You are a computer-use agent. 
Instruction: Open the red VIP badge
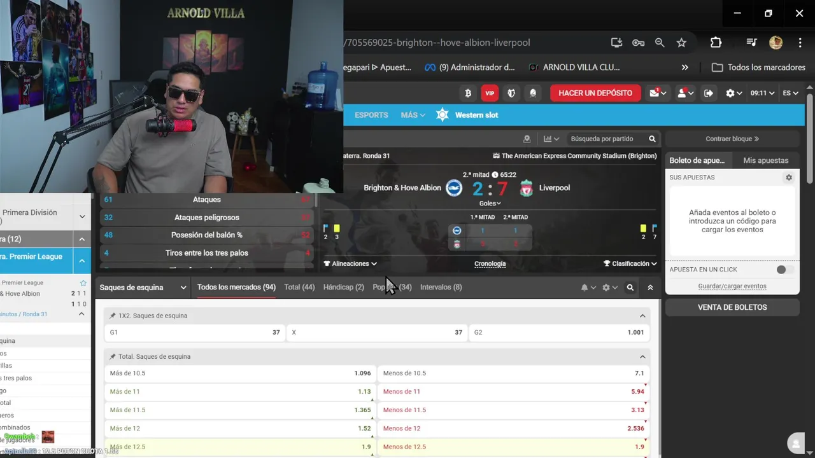pyautogui.click(x=490, y=93)
